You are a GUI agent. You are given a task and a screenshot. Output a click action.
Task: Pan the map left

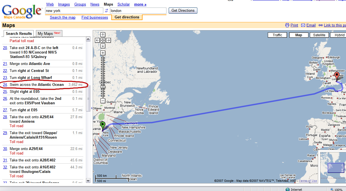(97, 40)
